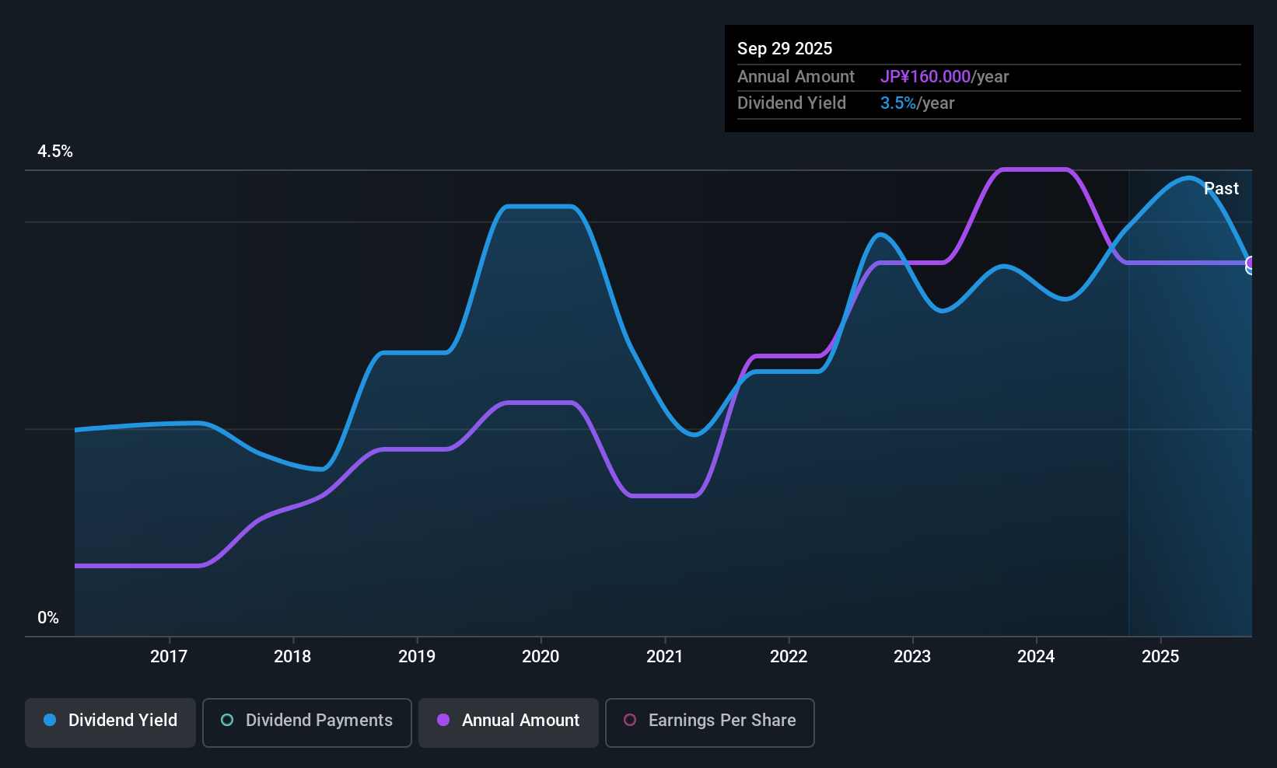Expand the Dividend Payments legend entry
Image resolution: width=1277 pixels, height=768 pixels.
pyautogui.click(x=306, y=721)
